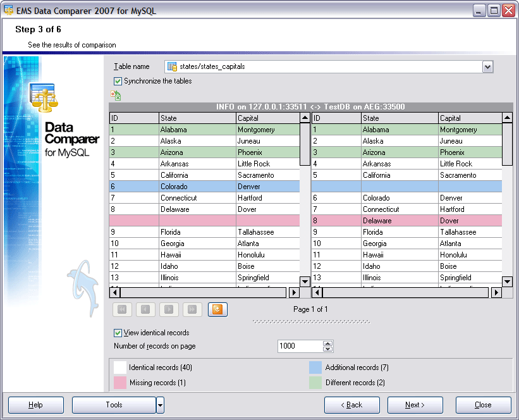The image size is (519, 420).
Task: Click the table icon in Table name field
Action: (x=172, y=66)
